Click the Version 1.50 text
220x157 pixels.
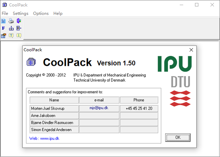pos(116,63)
